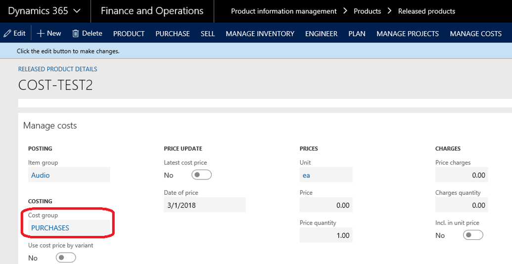This screenshot has width=512, height=264.
Task: Click the POSTING group heading
Action: tap(40, 148)
